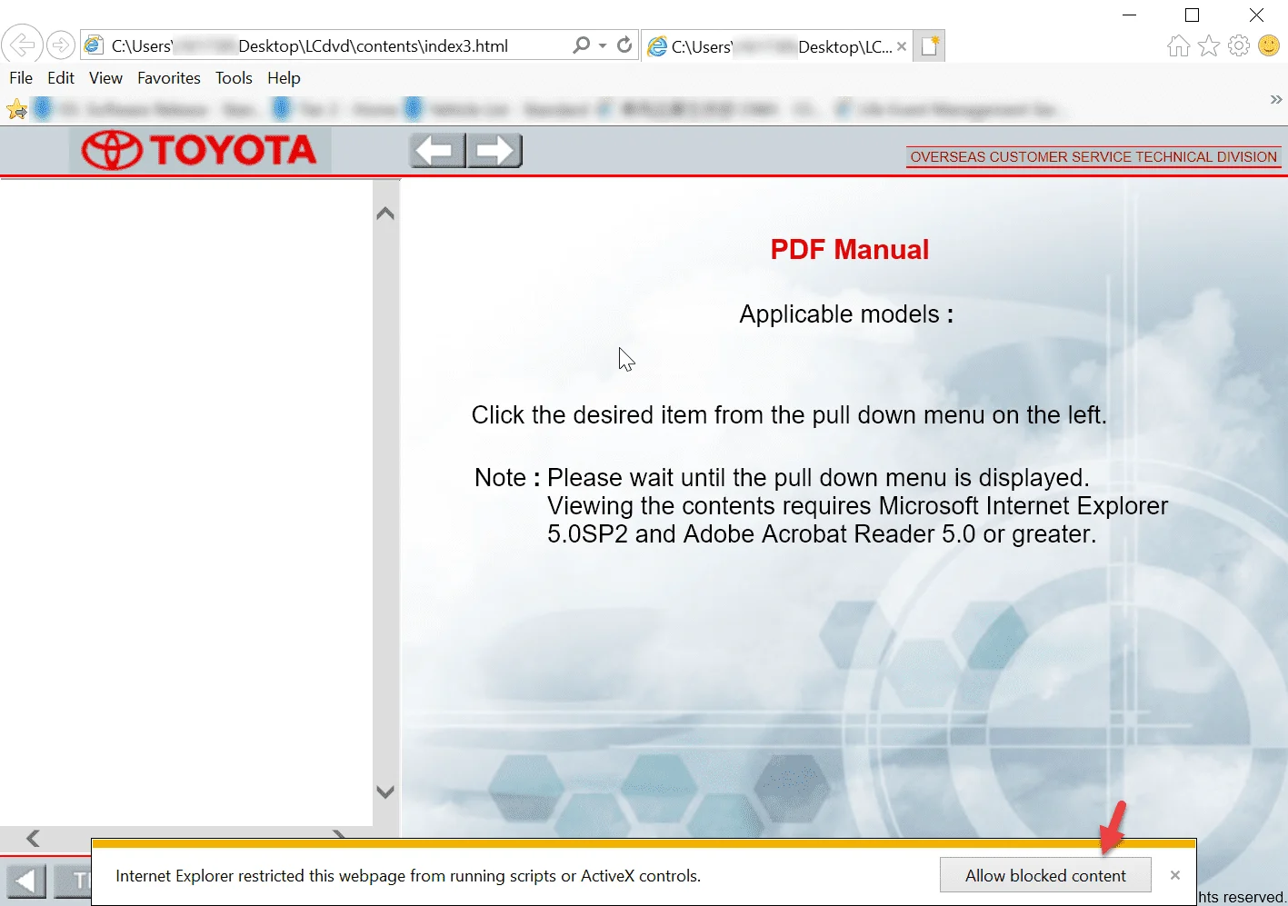Open the Tools menu

[234, 78]
